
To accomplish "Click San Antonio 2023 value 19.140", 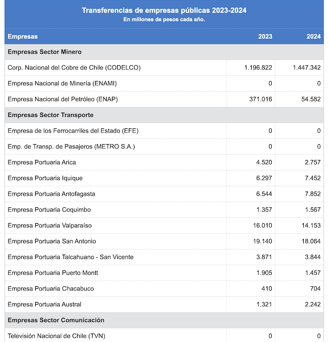I will (x=262, y=242).
